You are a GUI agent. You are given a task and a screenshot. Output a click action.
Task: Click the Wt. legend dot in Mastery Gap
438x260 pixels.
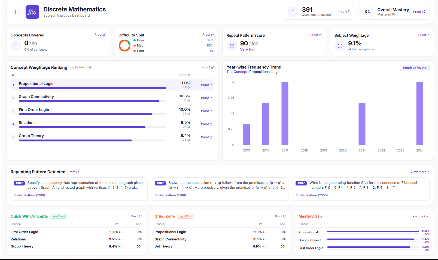coord(413,216)
